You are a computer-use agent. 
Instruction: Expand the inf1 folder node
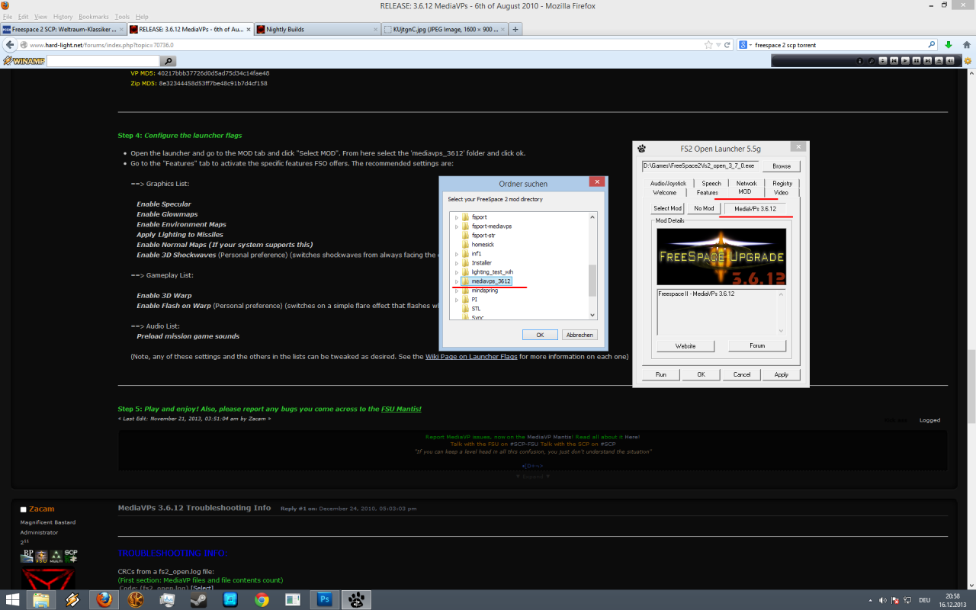click(x=457, y=254)
